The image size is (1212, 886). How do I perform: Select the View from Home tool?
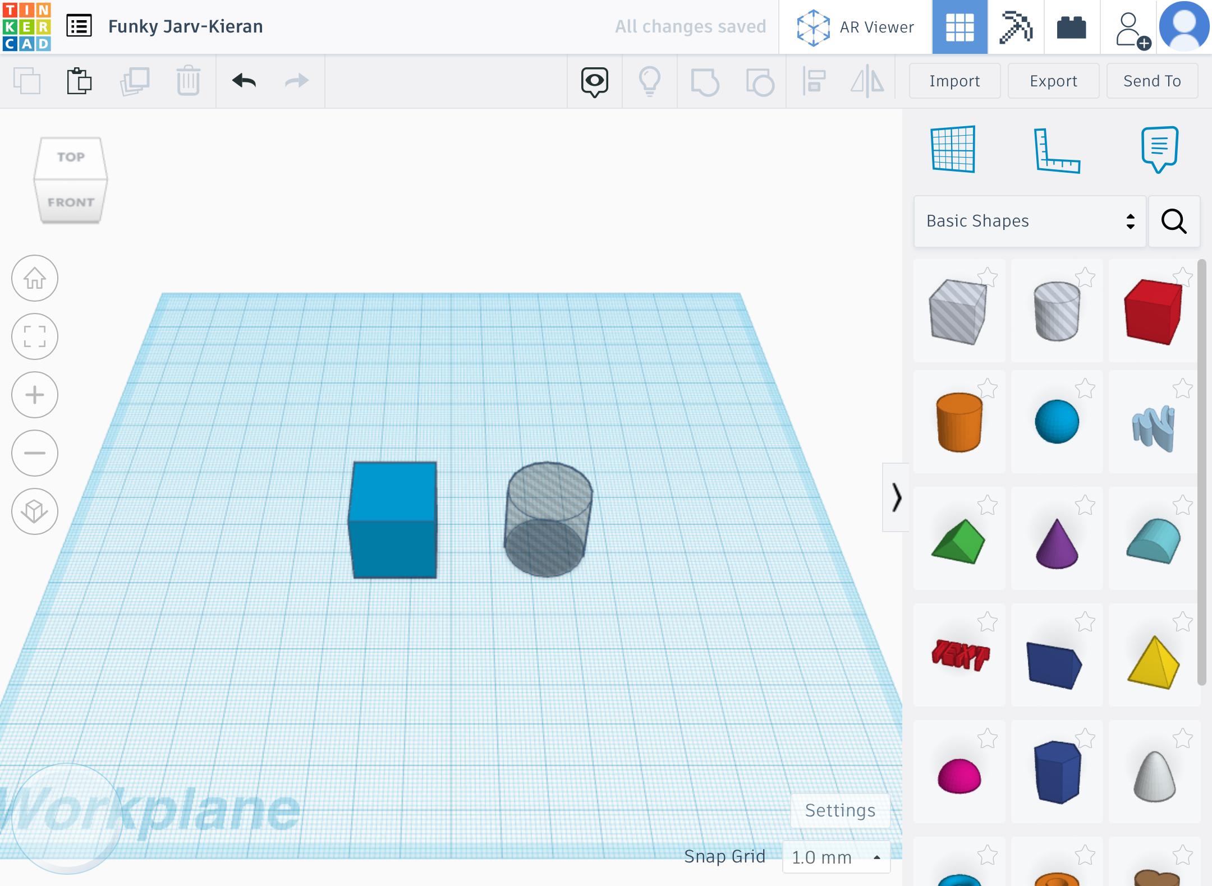click(x=35, y=278)
